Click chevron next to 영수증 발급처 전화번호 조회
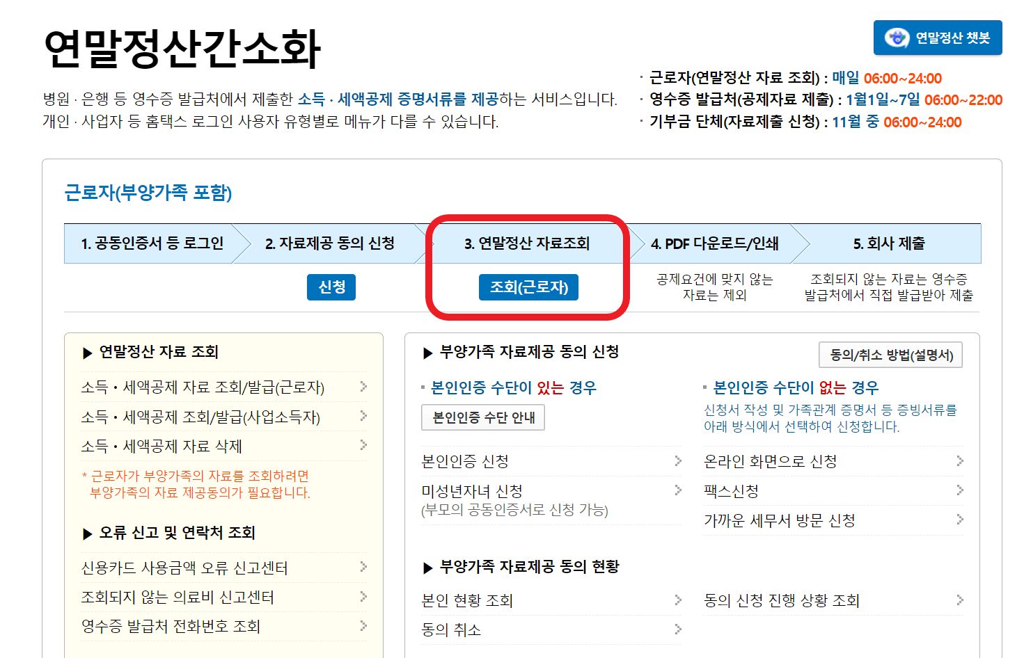Viewport: 1024px width, 658px height. coord(363,625)
